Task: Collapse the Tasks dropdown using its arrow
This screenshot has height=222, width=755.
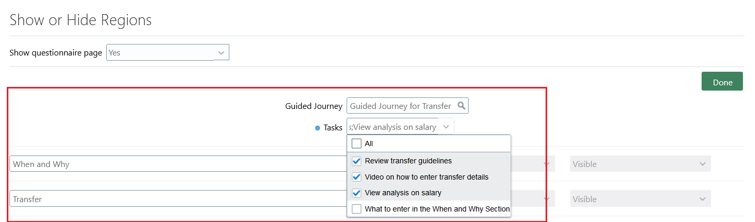Action: coord(446,127)
